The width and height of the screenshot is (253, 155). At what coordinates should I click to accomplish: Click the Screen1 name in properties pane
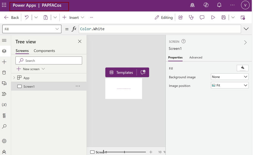(x=175, y=49)
